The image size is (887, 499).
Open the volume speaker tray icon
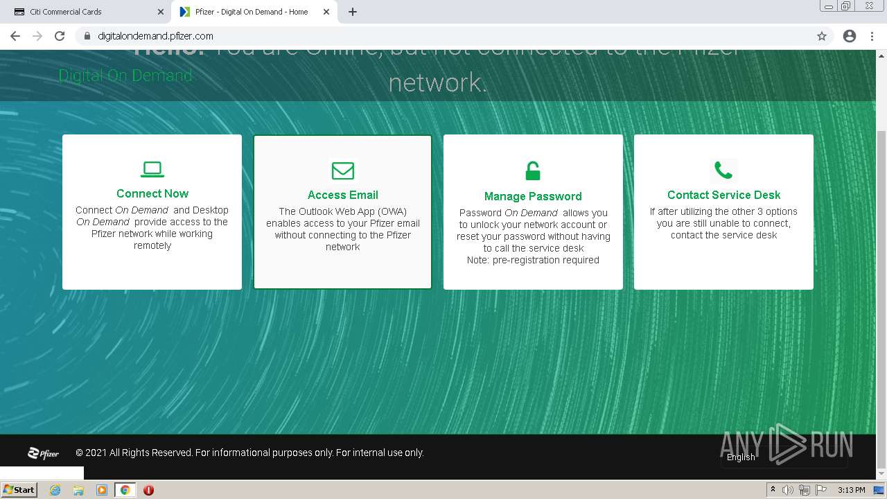pos(788,490)
